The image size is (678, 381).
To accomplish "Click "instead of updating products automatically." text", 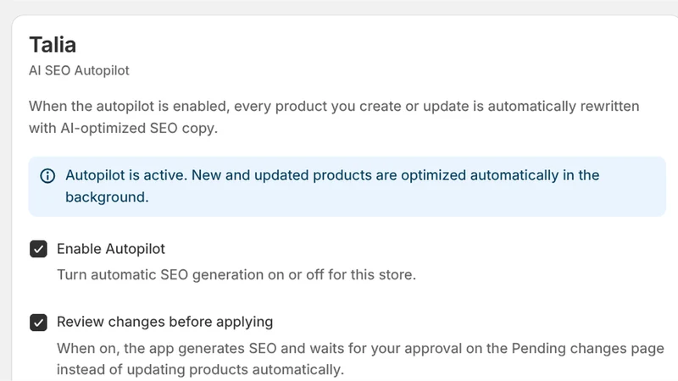I will click(200, 370).
